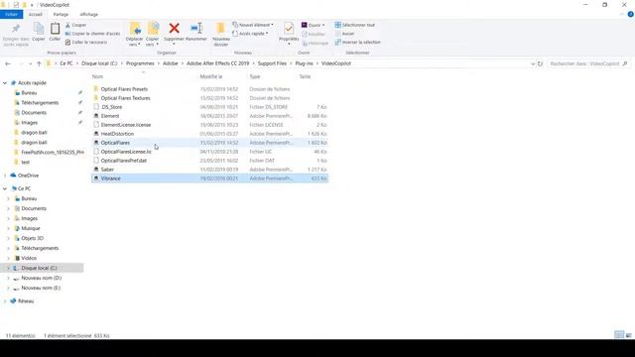Select the HeatDistortion plugin file
The image size is (635, 357).
tap(209, 134)
